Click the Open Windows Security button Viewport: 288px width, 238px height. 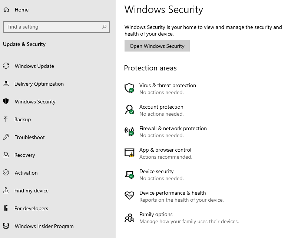[157, 46]
